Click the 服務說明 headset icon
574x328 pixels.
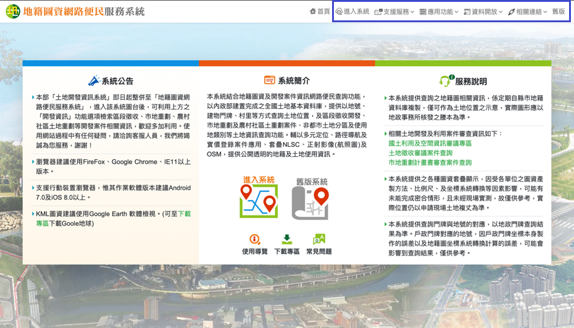pos(446,81)
